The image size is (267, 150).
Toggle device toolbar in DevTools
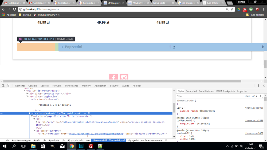[x=8, y=86]
